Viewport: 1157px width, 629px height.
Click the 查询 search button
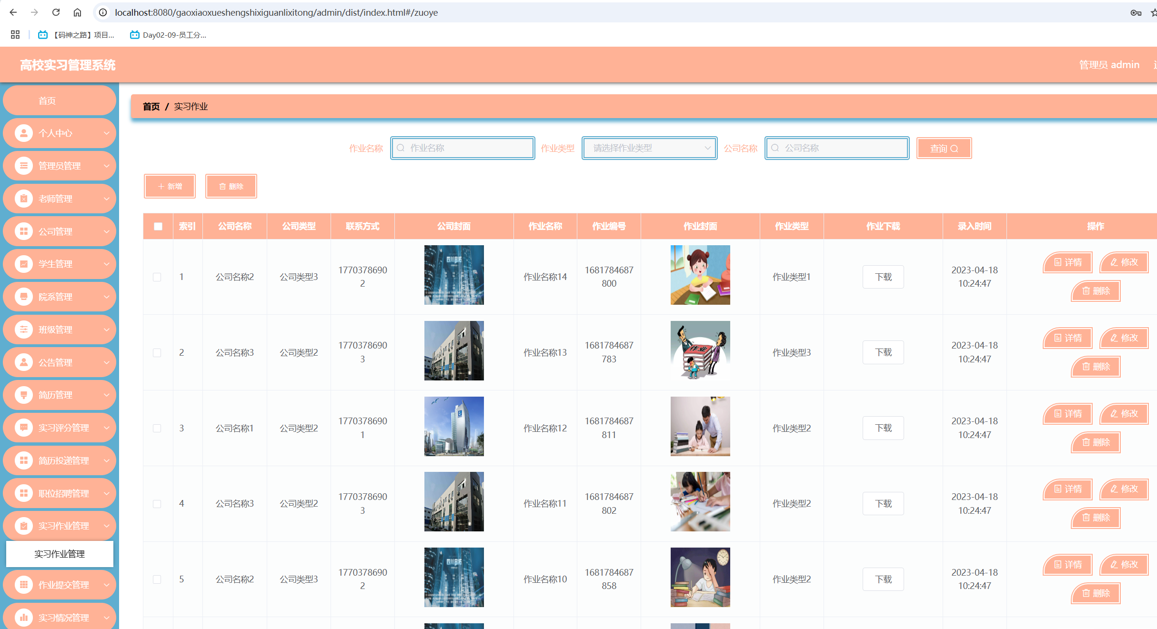[944, 149]
